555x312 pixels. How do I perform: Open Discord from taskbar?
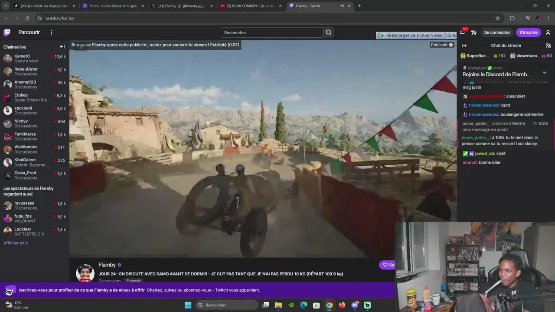click(x=355, y=305)
